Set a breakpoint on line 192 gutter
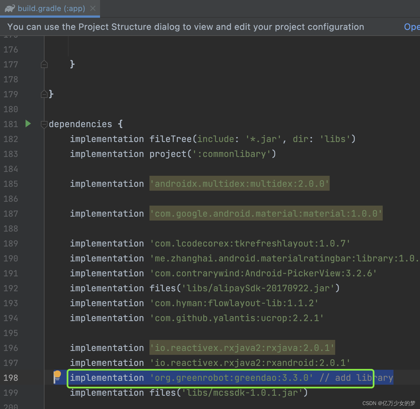This screenshot has width=420, height=409. click(x=33, y=288)
